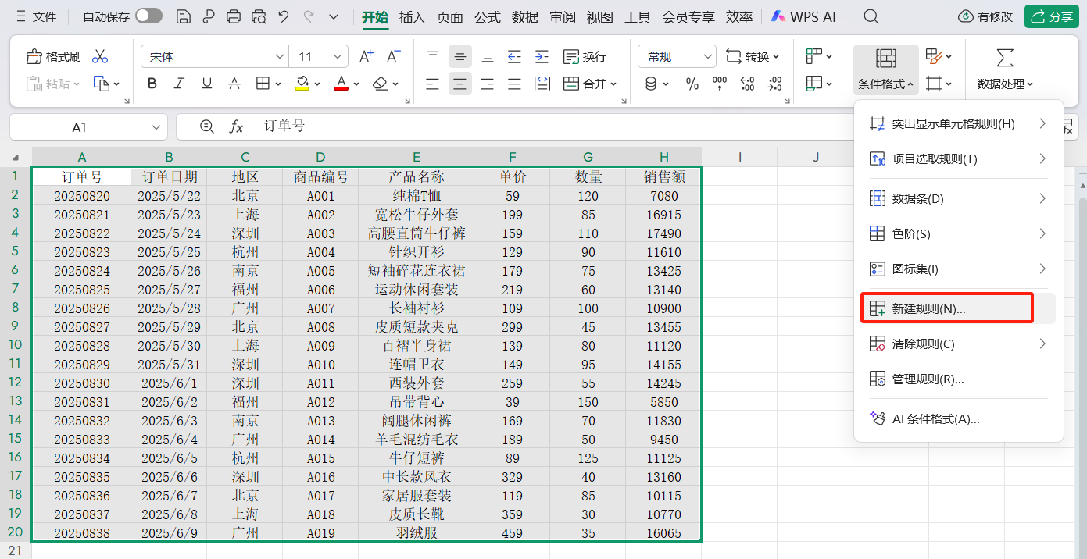Open the font size dropdown
The width and height of the screenshot is (1087, 559).
coord(338,57)
